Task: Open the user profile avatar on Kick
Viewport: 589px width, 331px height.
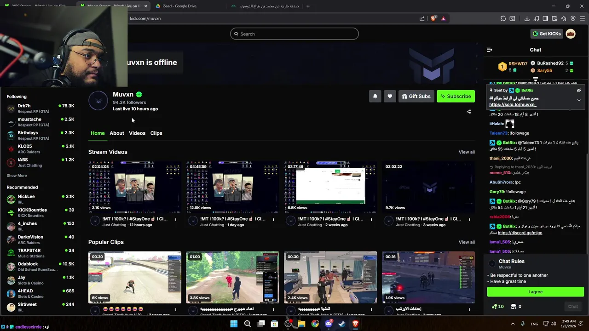Action: tap(571, 34)
